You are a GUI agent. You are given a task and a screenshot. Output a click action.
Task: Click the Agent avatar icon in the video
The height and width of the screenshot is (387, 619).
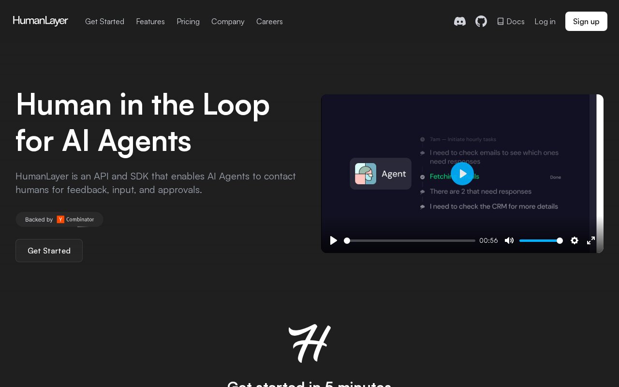(x=366, y=174)
